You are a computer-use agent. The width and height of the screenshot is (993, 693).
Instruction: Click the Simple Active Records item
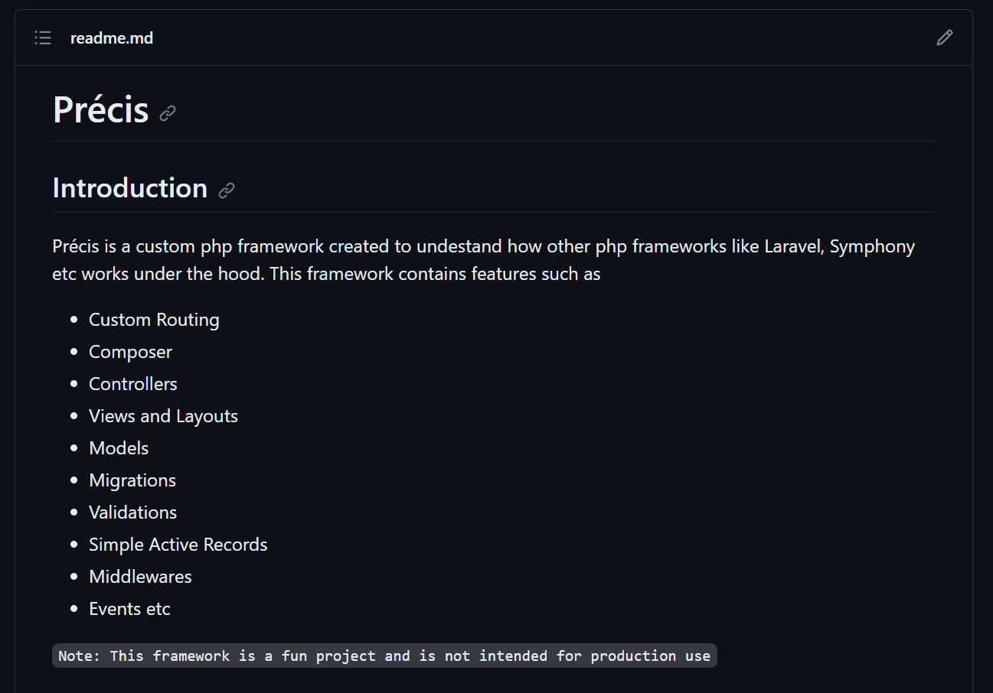(178, 545)
